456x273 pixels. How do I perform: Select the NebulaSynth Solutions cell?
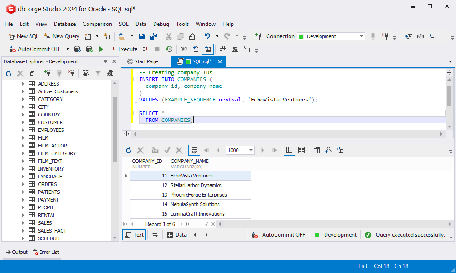coord(210,204)
